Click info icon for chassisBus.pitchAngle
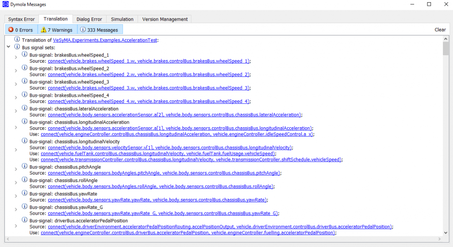453x247 pixels. pyautogui.click(x=25, y=166)
